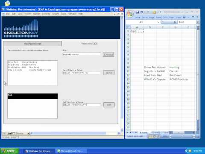The image size is (205, 154).
Task: Open the Excel Office button menu
Action: (130, 14)
